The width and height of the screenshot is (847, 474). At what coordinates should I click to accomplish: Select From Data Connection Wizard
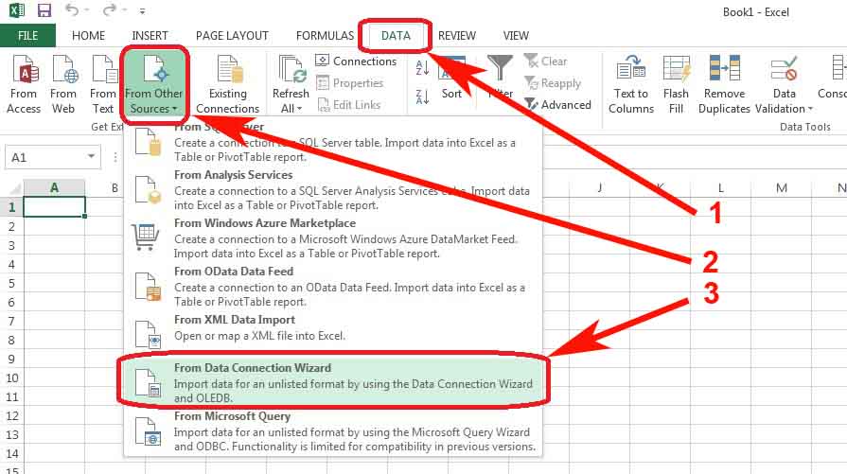coord(333,381)
